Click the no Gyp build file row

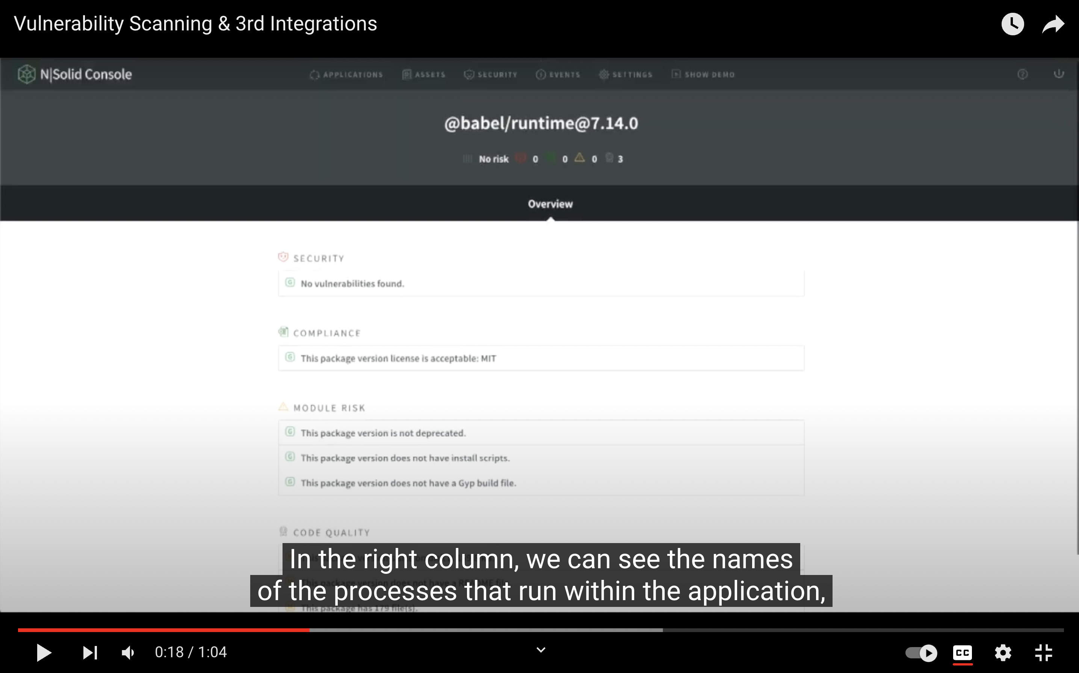(541, 483)
